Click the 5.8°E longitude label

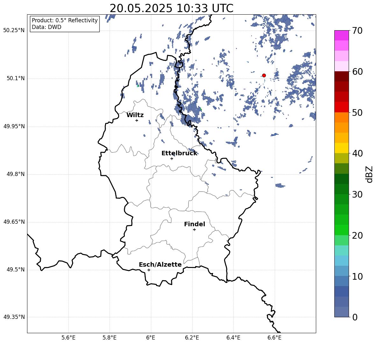110,338
